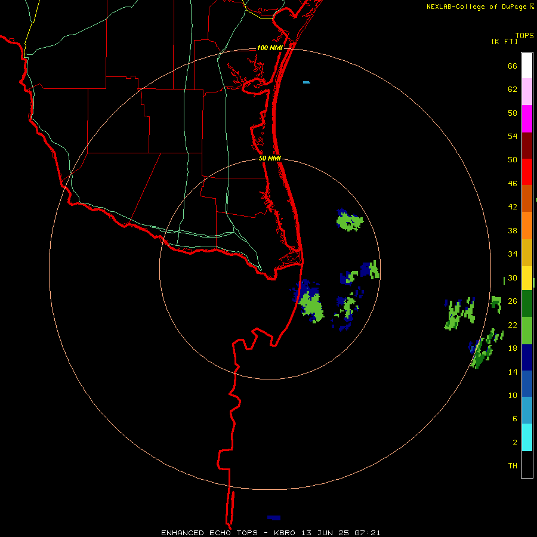
Task: Click the light pink 62 kft legend swatch
Action: tap(527, 91)
